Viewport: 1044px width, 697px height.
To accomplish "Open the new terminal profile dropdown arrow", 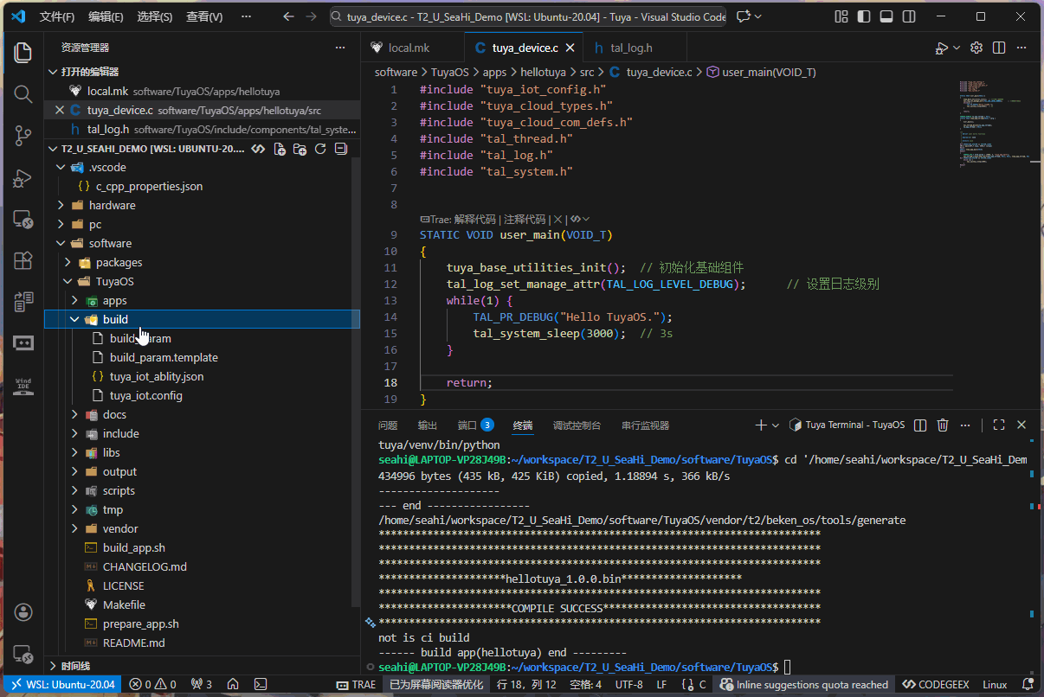I will pos(776,425).
